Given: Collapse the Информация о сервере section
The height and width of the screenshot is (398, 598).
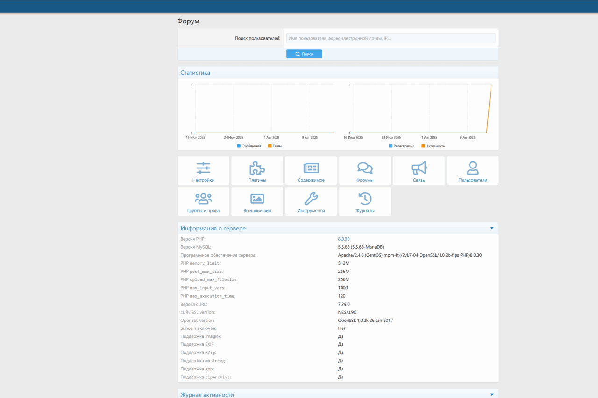Looking at the screenshot, I should [491, 228].
